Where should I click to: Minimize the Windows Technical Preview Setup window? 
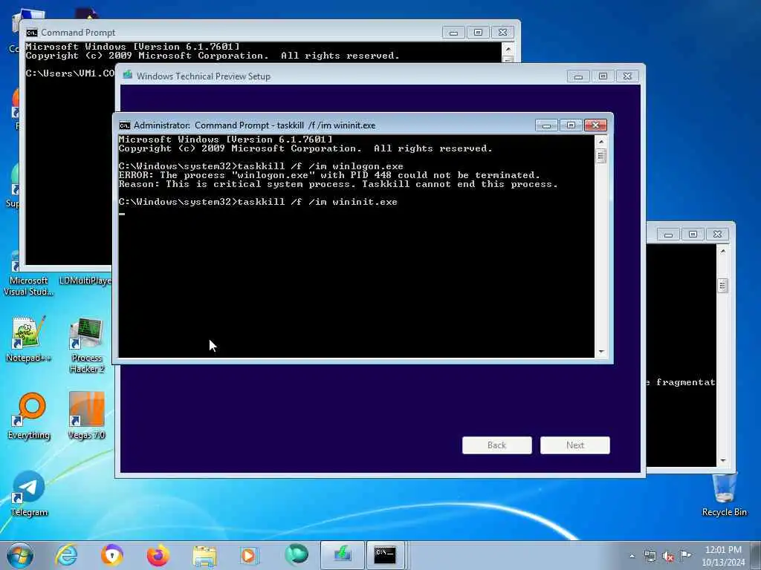(x=578, y=76)
